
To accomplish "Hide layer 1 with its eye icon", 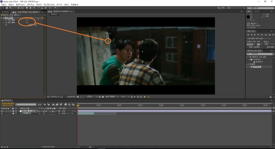I will pyautogui.click(x=2, y=111).
